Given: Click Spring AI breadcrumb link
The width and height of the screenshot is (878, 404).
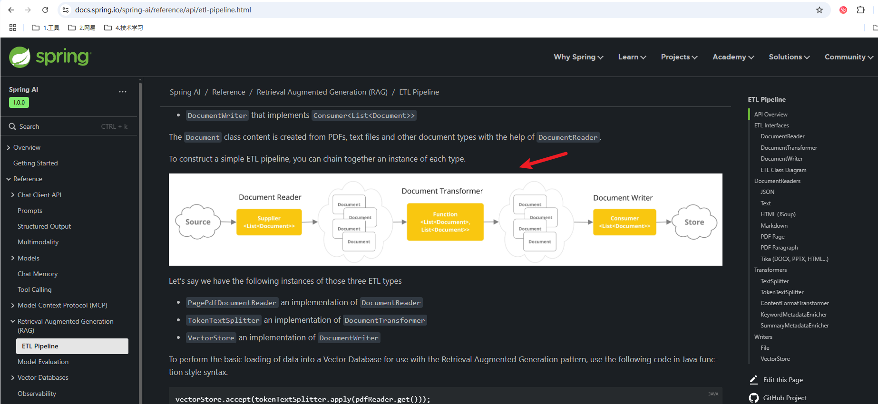Looking at the screenshot, I should 185,92.
